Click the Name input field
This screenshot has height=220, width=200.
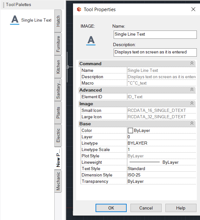(x=155, y=34)
